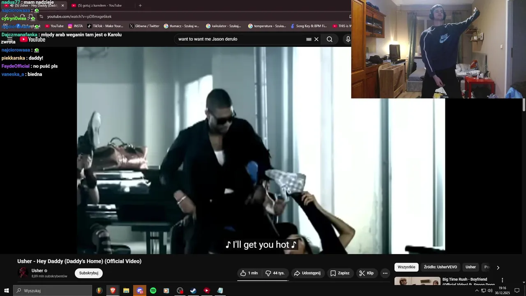Screen dimensions: 526x296
Task: Show hidden system tray icons
Action: pos(477,291)
